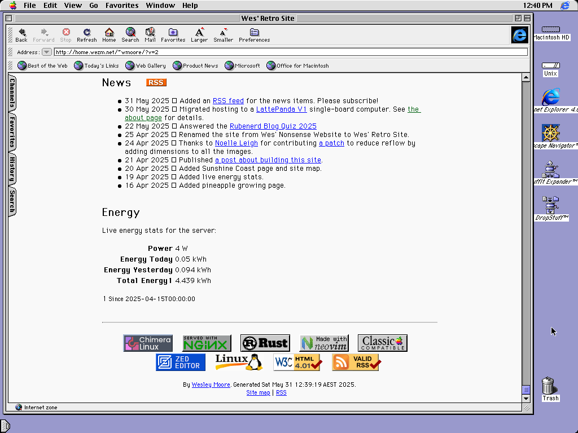This screenshot has height=433, width=578.
Task: Open the View menu
Action: 73,5
